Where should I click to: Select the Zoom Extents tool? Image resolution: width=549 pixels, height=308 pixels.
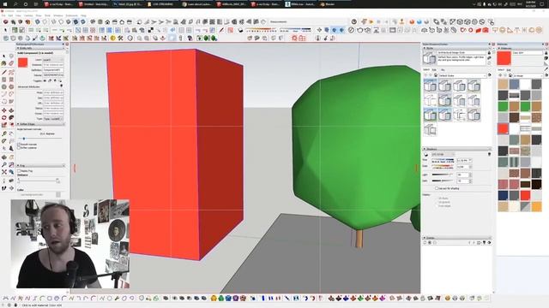click(x=3, y=172)
